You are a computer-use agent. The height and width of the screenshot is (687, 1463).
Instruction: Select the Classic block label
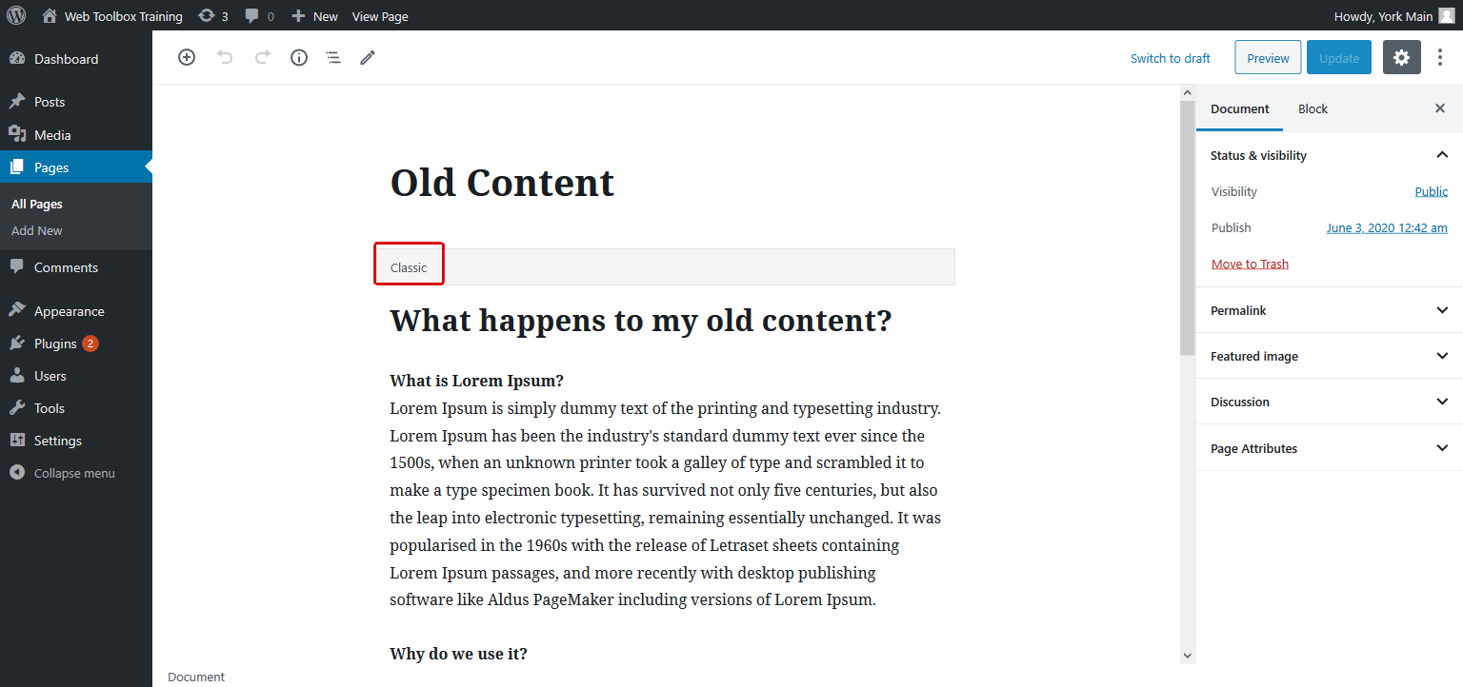[409, 267]
